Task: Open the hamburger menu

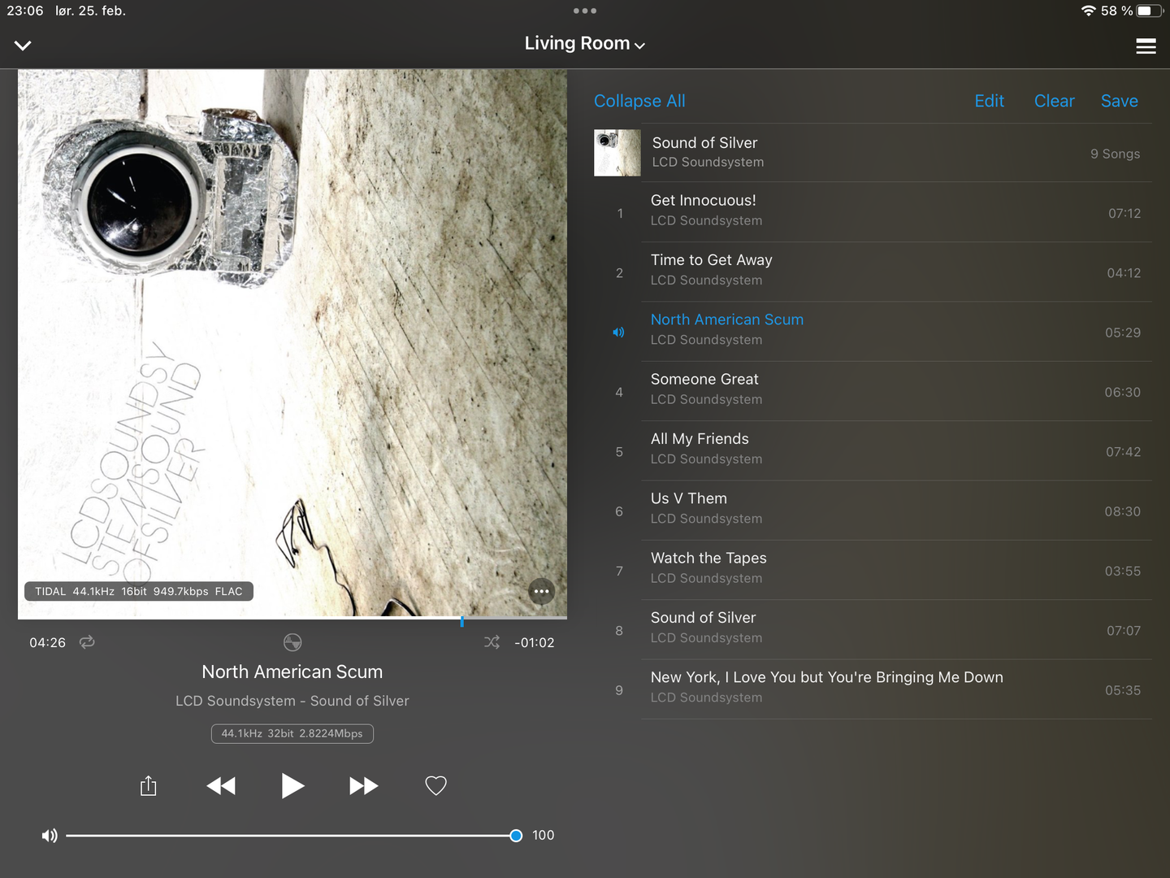Action: pyautogui.click(x=1146, y=46)
